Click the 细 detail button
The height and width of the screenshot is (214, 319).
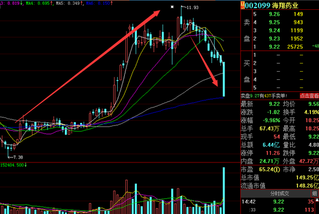(x=315, y=194)
